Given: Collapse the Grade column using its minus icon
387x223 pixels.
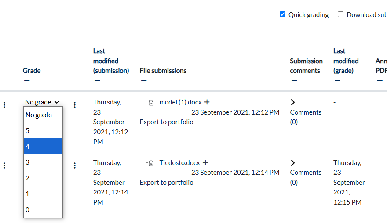Looking at the screenshot, I should tap(27, 80).
